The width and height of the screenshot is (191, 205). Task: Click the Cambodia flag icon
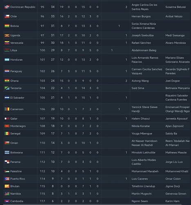coord(7,201)
